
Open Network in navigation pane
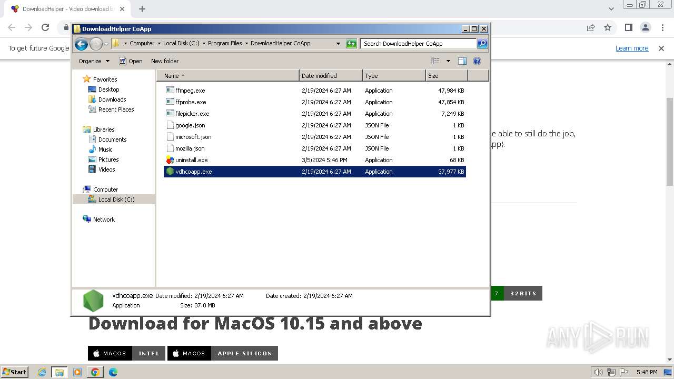[104, 220]
